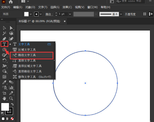Open 视图(V) menu

(x=80, y=7)
